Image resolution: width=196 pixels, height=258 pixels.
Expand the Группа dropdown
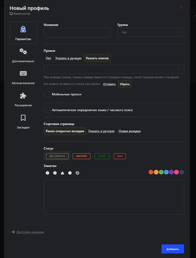pyautogui.click(x=151, y=32)
